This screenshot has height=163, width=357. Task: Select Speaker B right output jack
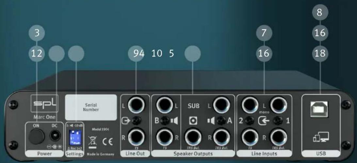[x=165, y=138]
